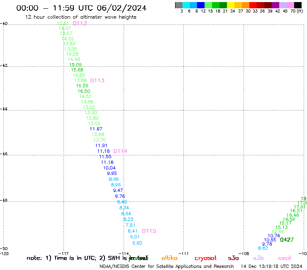This screenshot has width=307, height=270.
Task: Select the altika legend label
Action: 169,258
